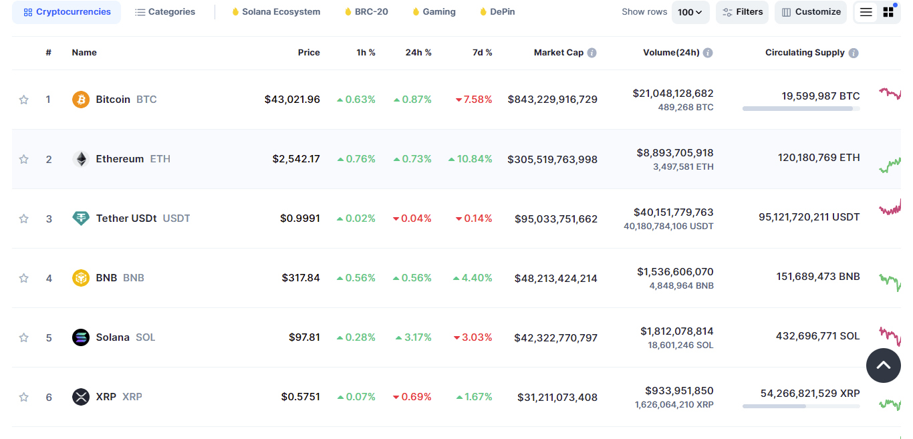The width and height of the screenshot is (913, 439).
Task: Sort by 1h % column header
Action: point(366,53)
